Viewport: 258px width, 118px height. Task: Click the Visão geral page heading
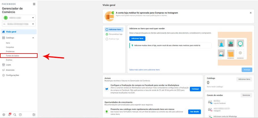tap(109, 5)
